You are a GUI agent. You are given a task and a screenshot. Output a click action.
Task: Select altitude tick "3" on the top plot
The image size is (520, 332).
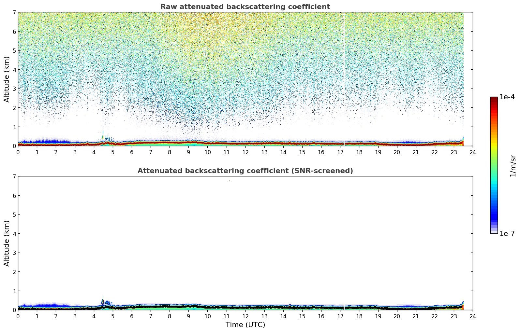click(x=14, y=89)
